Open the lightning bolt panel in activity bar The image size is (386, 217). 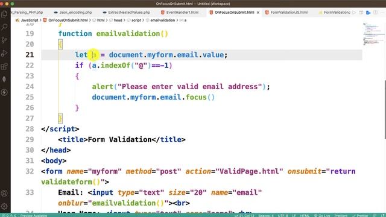pyautogui.click(x=4, y=92)
